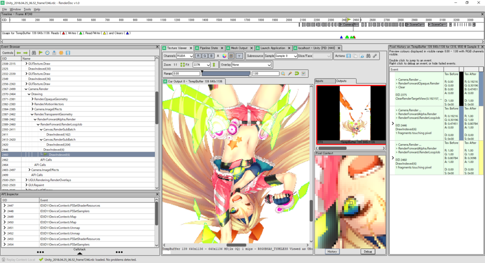Expand the Render.OpaqueGeometry node
Screen dimensions: 485x263
33,100
